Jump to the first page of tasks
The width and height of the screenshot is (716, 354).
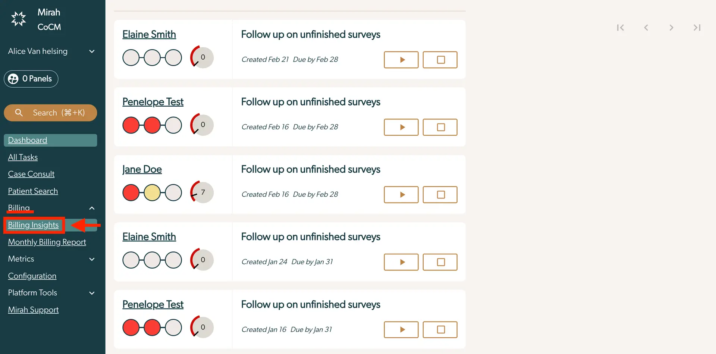click(x=621, y=27)
